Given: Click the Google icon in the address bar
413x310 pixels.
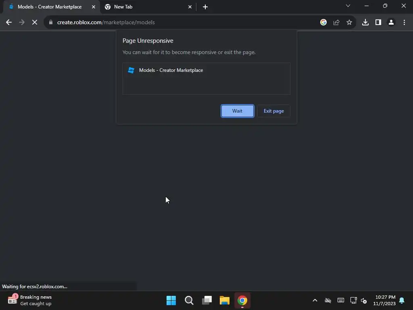Looking at the screenshot, I should coord(323,23).
